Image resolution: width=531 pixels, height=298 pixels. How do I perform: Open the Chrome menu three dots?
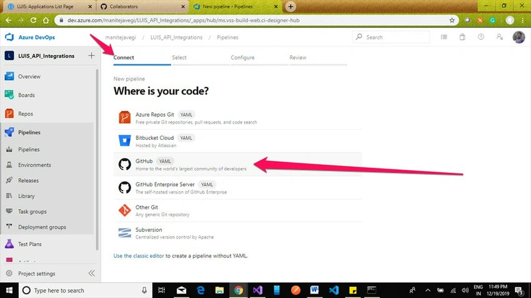pos(524,21)
